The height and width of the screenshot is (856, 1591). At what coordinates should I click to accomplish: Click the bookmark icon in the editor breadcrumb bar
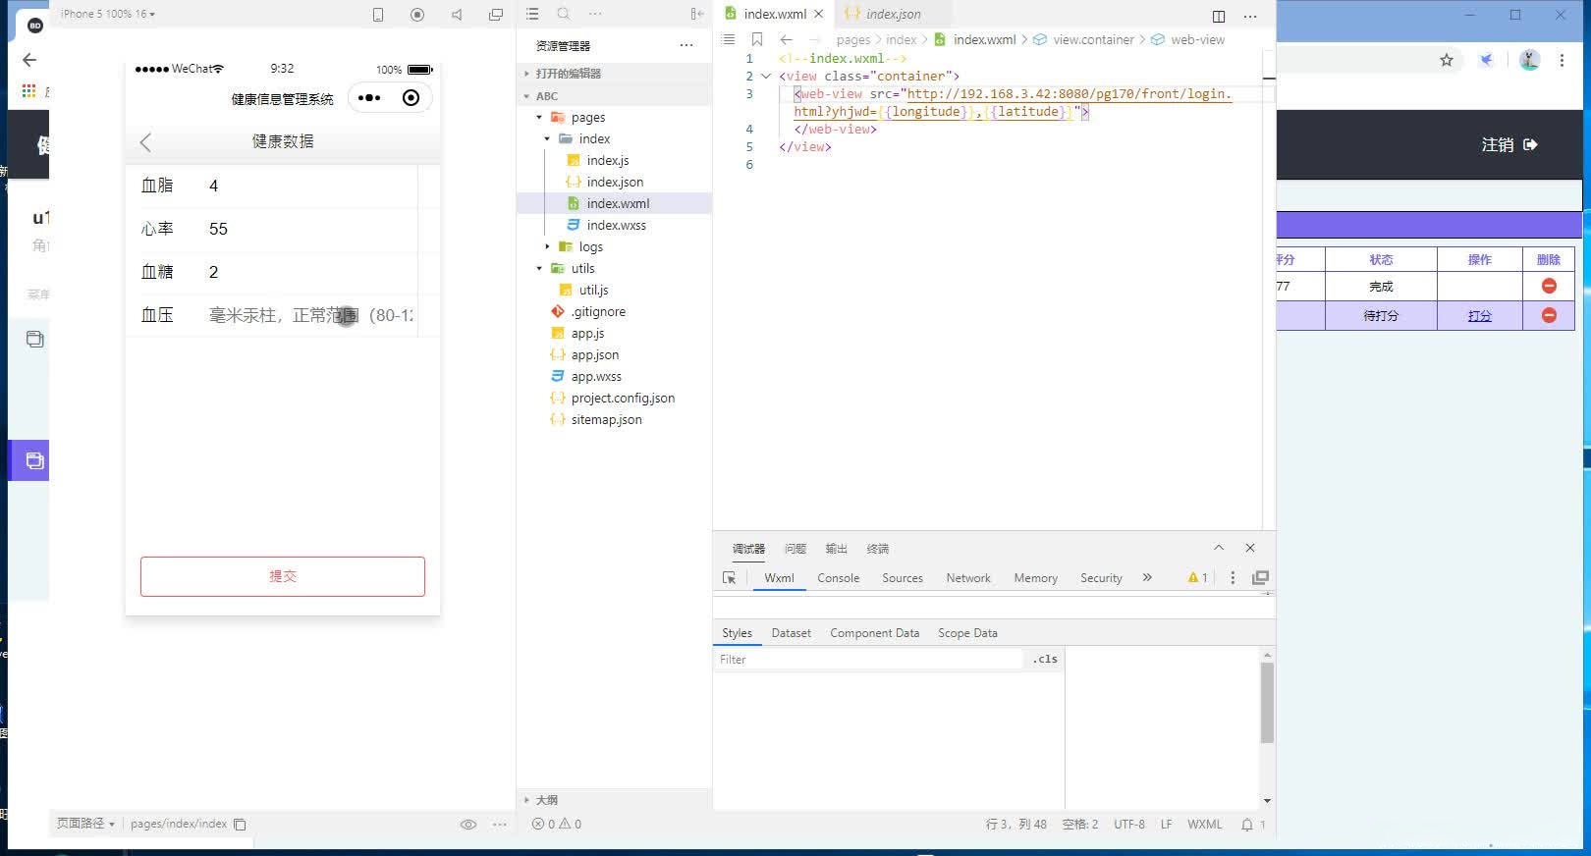pos(756,40)
